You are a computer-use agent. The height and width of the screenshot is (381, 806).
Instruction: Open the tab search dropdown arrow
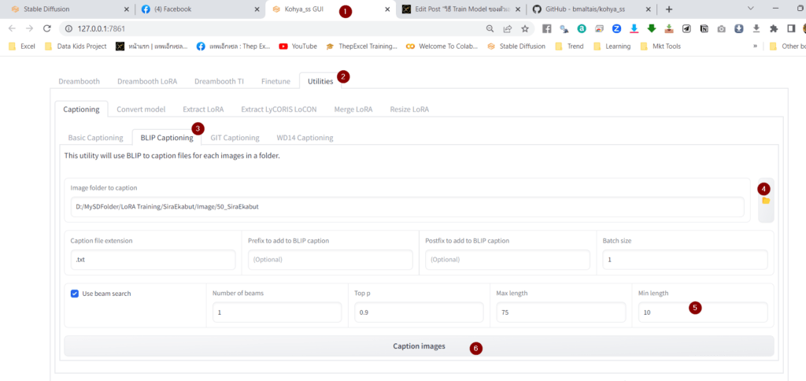point(750,9)
